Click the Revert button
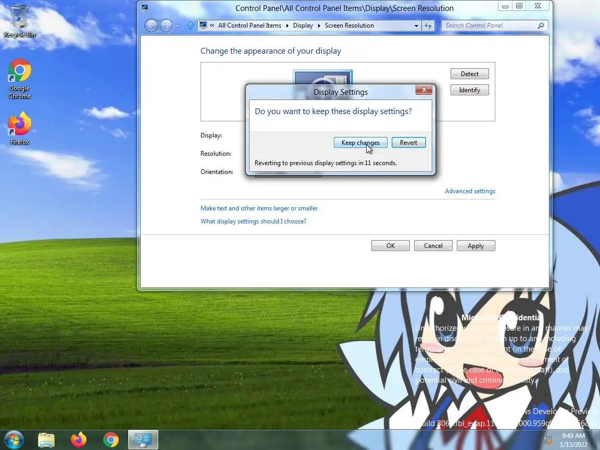The image size is (600, 450). pyautogui.click(x=409, y=142)
